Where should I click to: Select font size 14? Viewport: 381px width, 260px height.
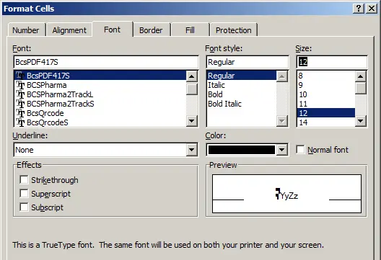pos(326,122)
